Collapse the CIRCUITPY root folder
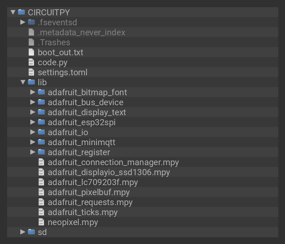 click(13, 12)
